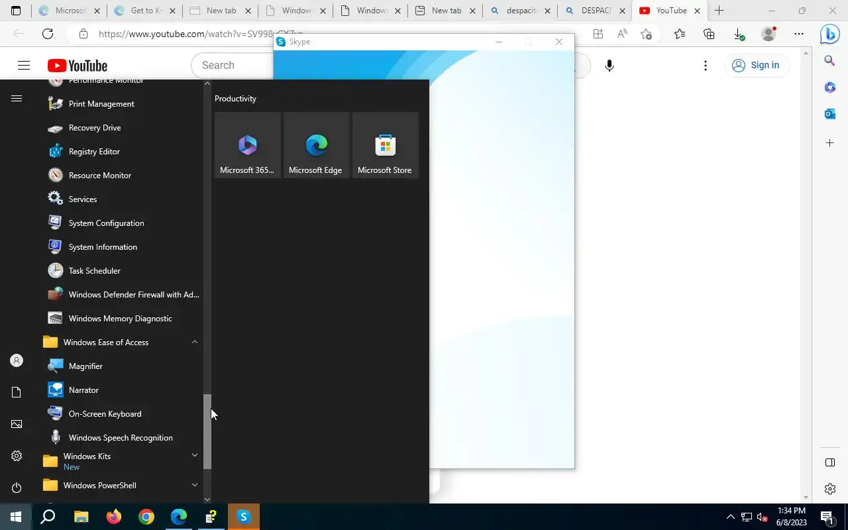Click the Edge address bar URL
Screen dimensions: 848x530
coord(201,34)
